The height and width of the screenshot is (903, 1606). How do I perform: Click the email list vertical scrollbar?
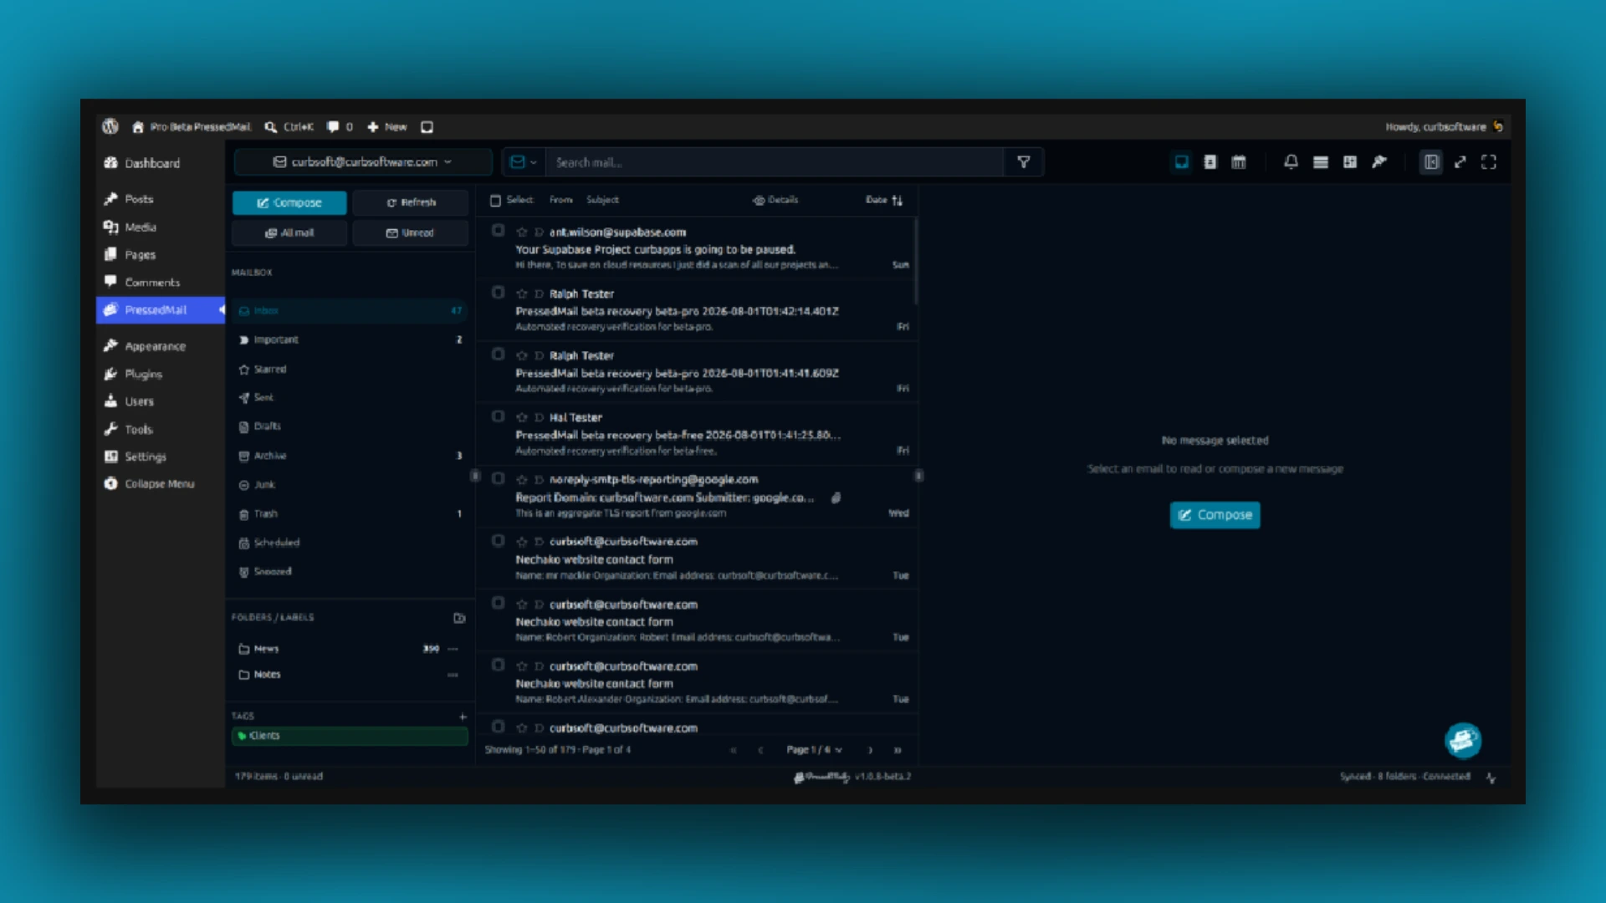pyautogui.click(x=916, y=261)
